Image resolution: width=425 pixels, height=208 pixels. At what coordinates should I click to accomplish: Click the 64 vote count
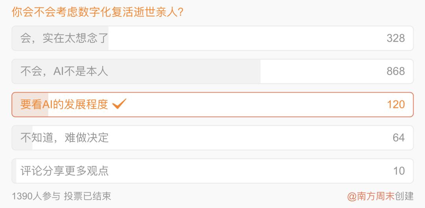click(399, 138)
